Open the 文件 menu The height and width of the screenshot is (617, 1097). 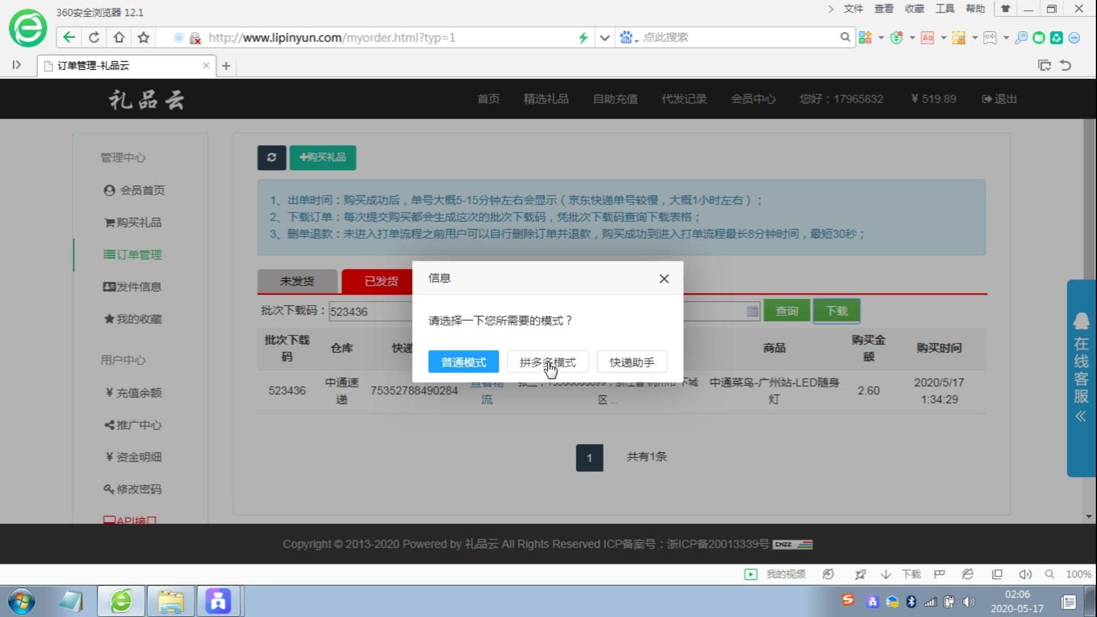pyautogui.click(x=854, y=9)
